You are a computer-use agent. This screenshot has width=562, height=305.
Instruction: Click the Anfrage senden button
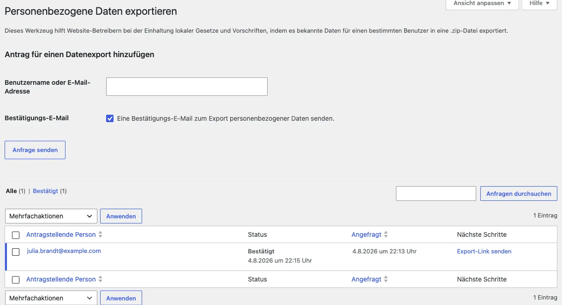click(x=35, y=150)
